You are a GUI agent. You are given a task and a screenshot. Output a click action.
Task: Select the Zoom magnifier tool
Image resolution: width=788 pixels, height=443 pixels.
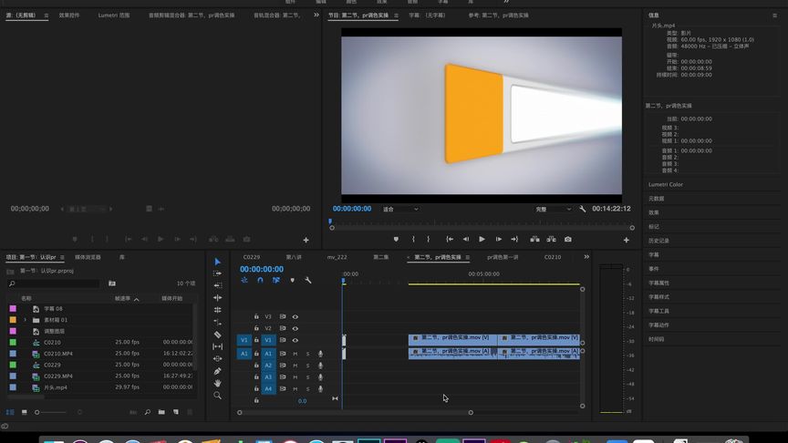[x=217, y=396]
